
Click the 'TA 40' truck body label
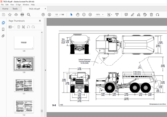point(127,77)
